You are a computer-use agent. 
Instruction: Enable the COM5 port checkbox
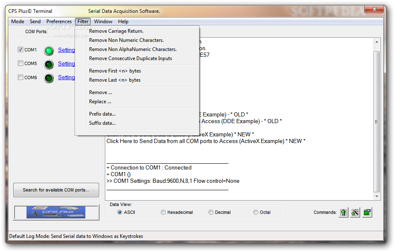20,63
